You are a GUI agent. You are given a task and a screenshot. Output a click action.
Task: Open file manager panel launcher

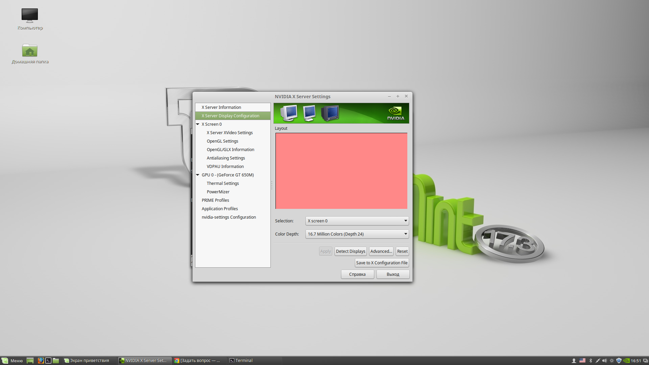tap(56, 361)
